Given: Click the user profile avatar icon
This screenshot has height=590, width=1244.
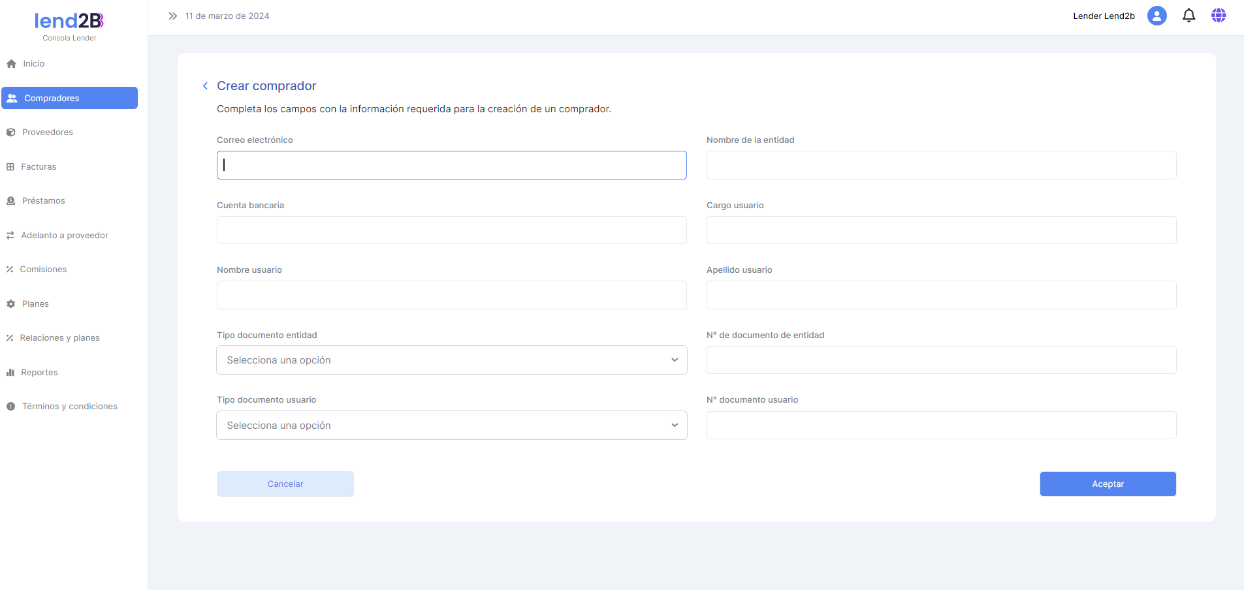Looking at the screenshot, I should pos(1156,16).
